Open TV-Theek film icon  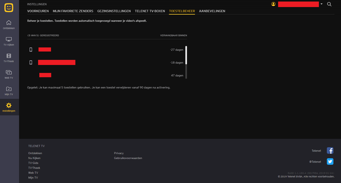pyautogui.click(x=9, y=56)
